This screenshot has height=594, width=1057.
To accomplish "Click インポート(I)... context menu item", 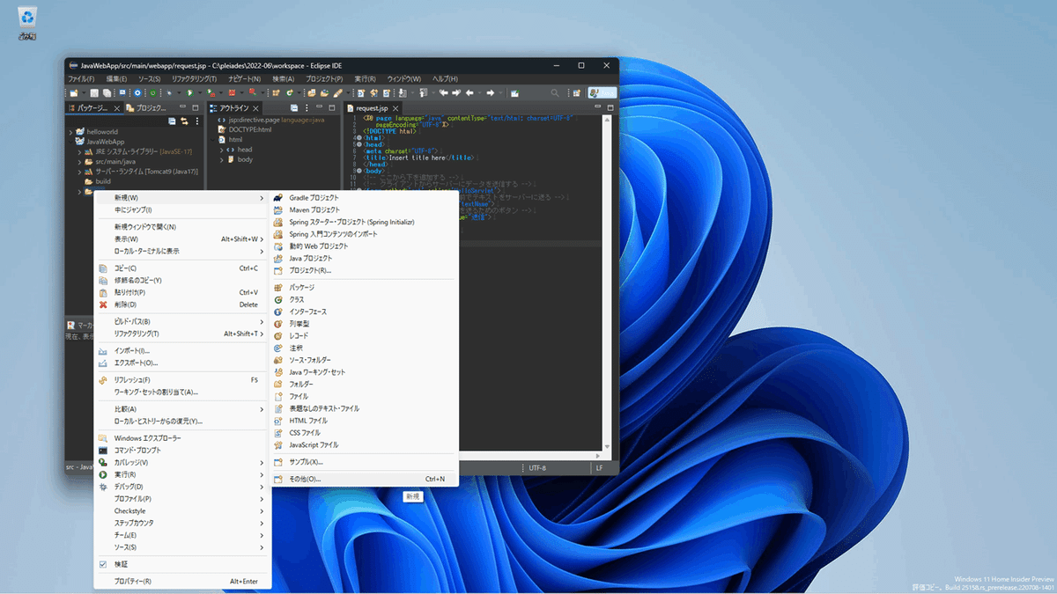I will (x=182, y=350).
